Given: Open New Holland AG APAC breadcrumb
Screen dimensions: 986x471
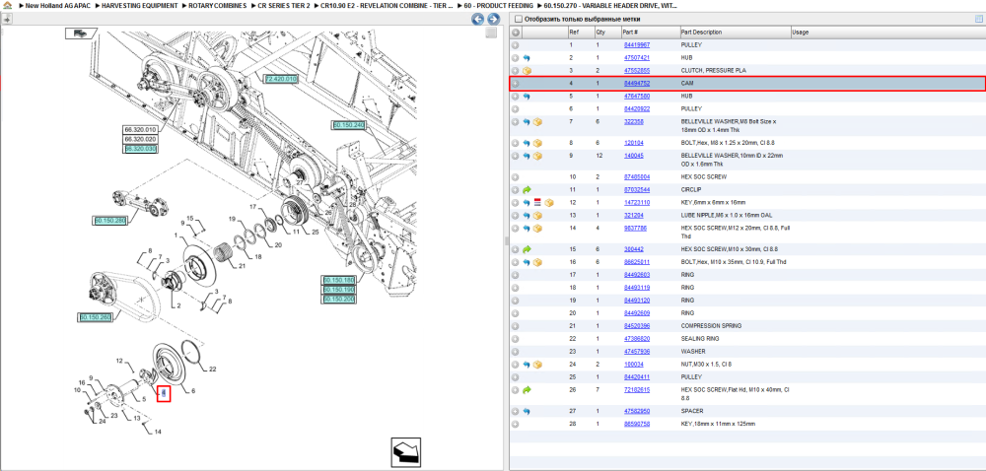Looking at the screenshot, I should coord(58,5).
